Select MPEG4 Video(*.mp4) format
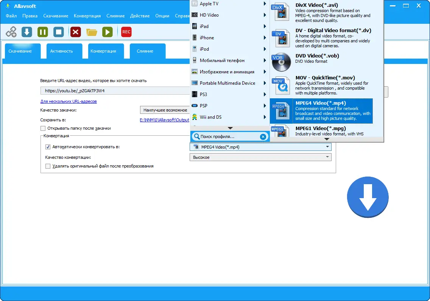 (321, 111)
